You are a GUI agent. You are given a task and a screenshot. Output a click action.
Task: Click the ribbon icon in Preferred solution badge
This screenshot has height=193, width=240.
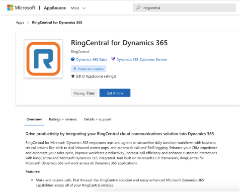tap(75, 69)
